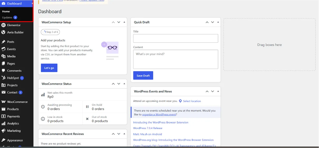The image size is (319, 148).
Task: Collapse WordPress Events and News panel
Action: tap(218, 91)
